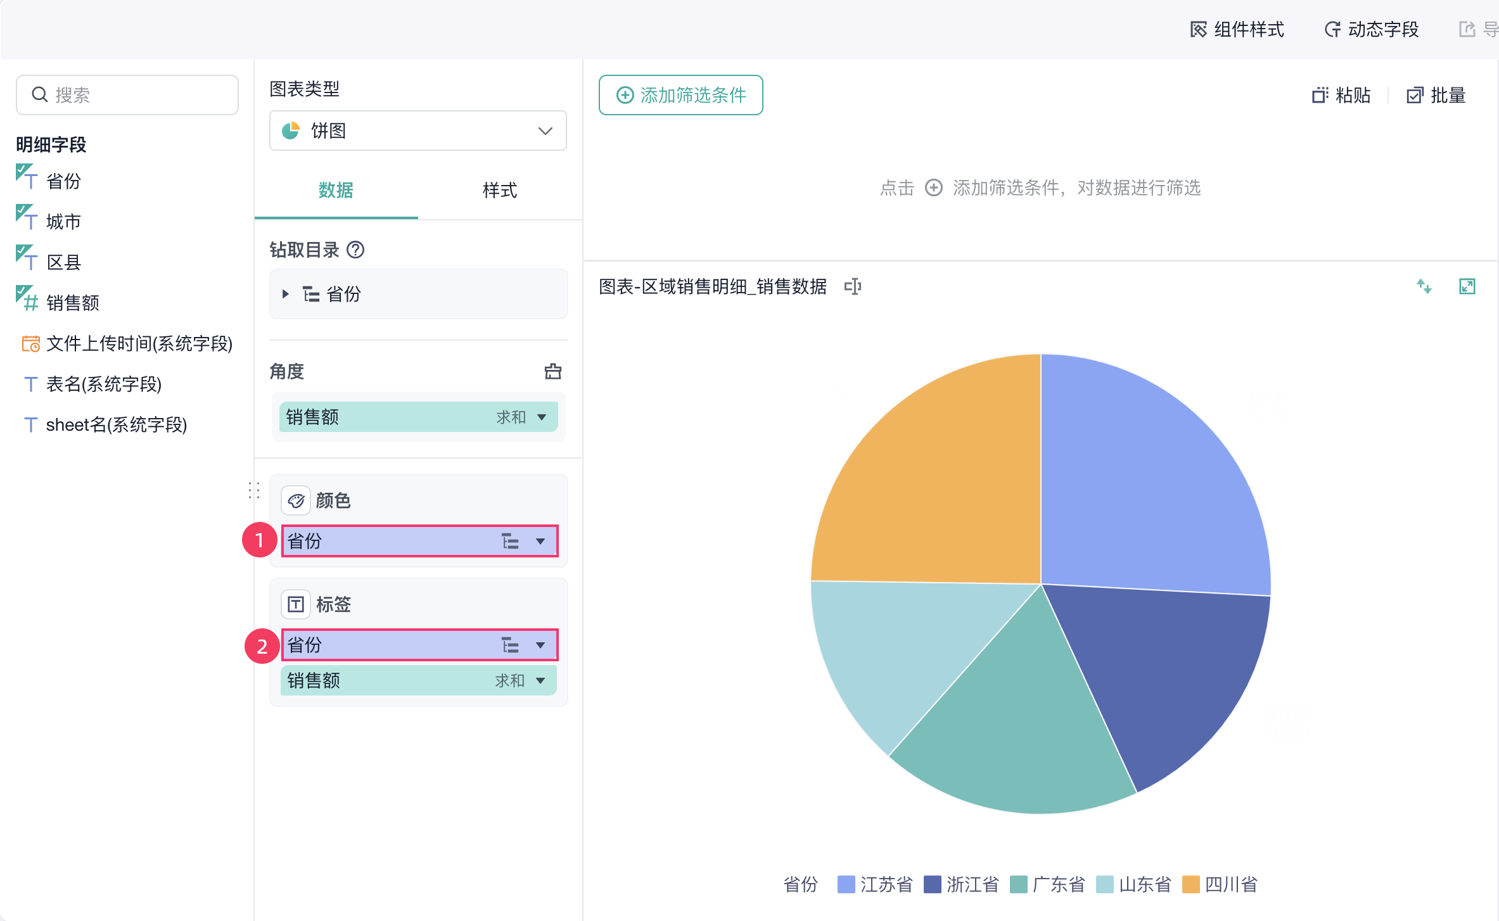Click the T icon beside sheet名(系统字段)
1499x921 pixels.
pyautogui.click(x=30, y=424)
